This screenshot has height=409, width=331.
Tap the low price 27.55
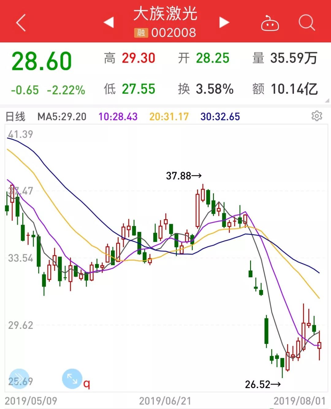(x=139, y=89)
